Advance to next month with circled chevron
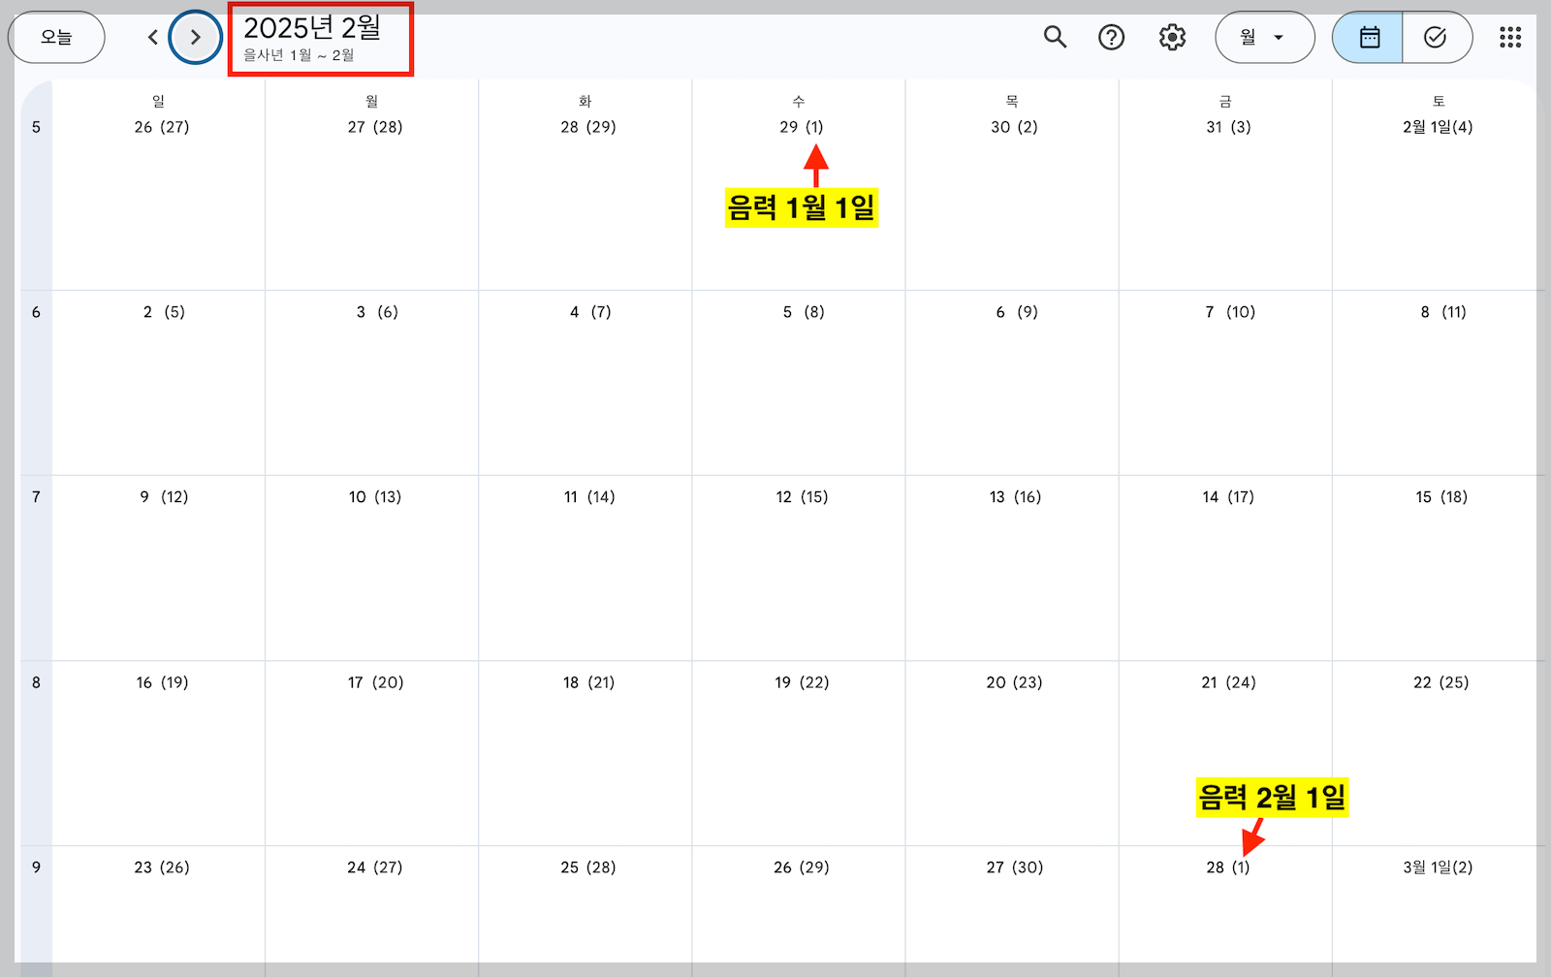This screenshot has height=977, width=1551. [x=195, y=37]
